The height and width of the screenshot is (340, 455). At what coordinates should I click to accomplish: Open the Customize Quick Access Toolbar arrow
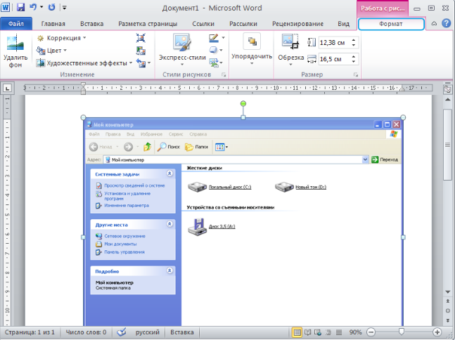[x=65, y=8]
